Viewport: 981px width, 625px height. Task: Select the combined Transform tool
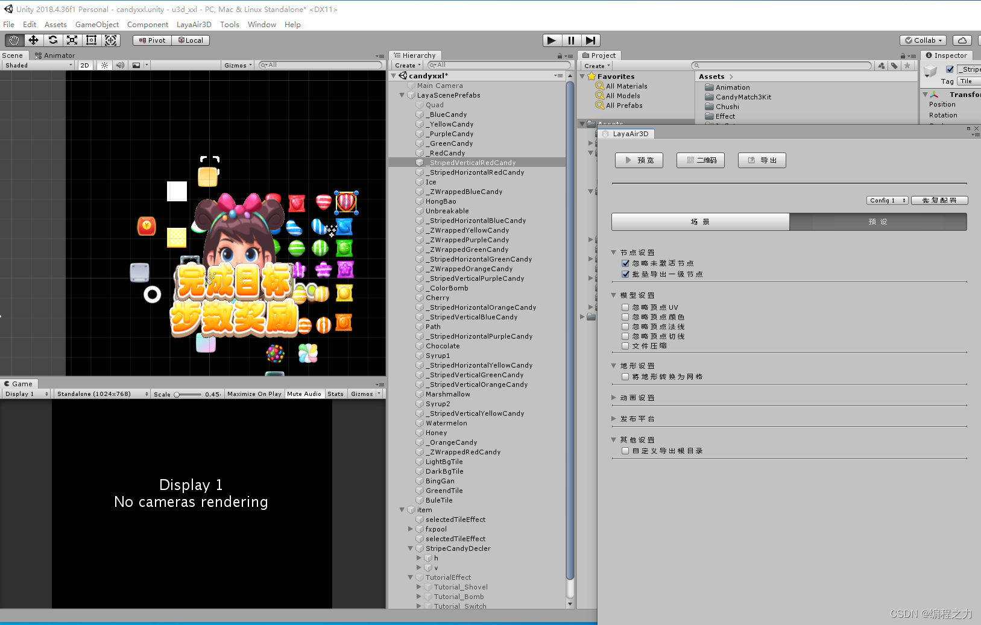(x=110, y=40)
